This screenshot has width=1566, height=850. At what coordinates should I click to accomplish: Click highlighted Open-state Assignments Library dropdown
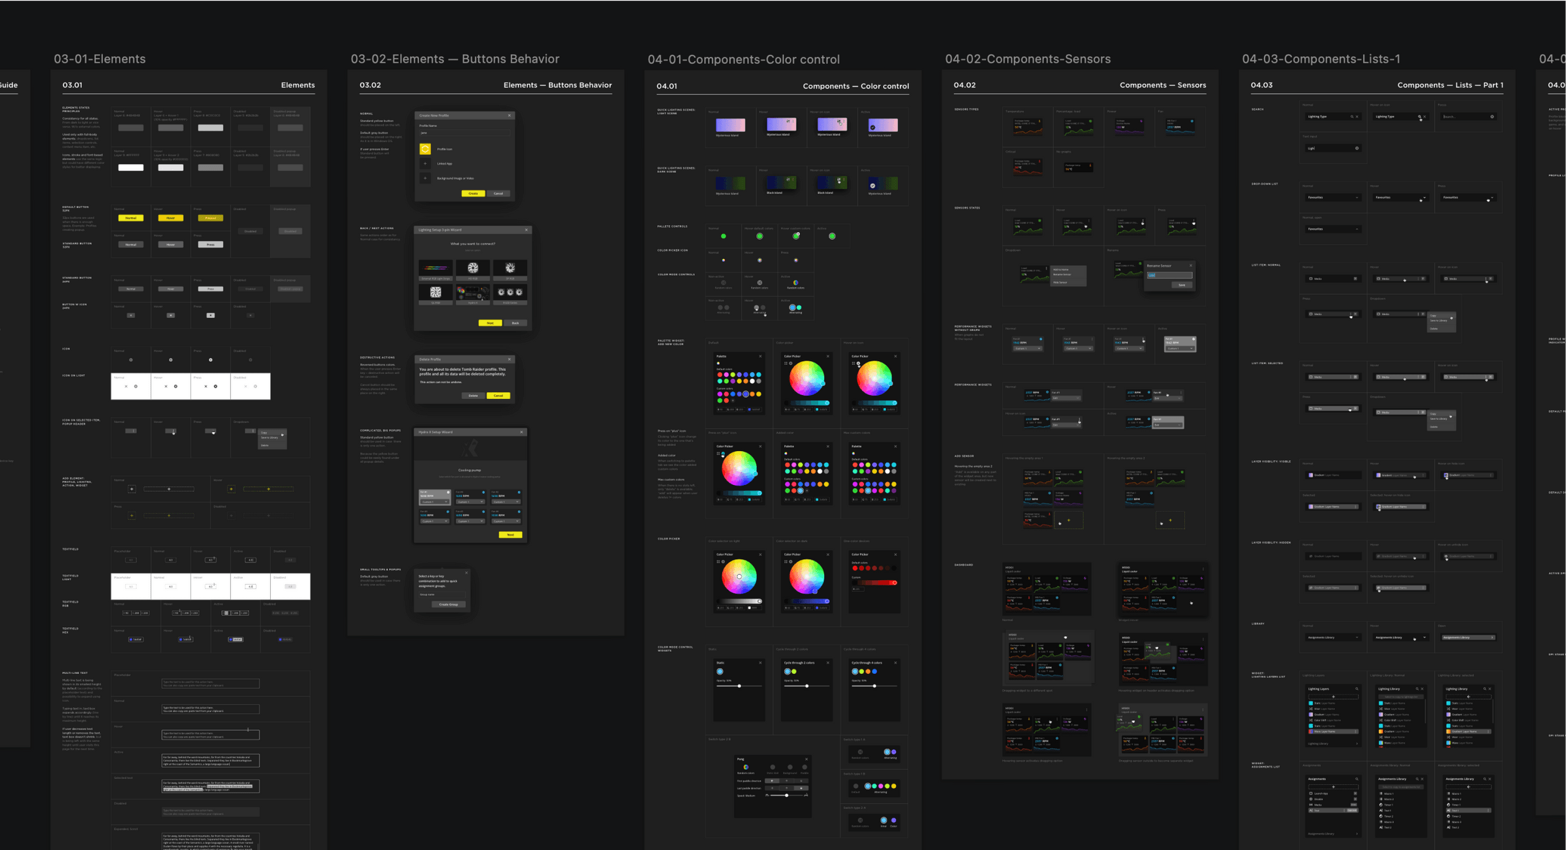(x=1468, y=637)
